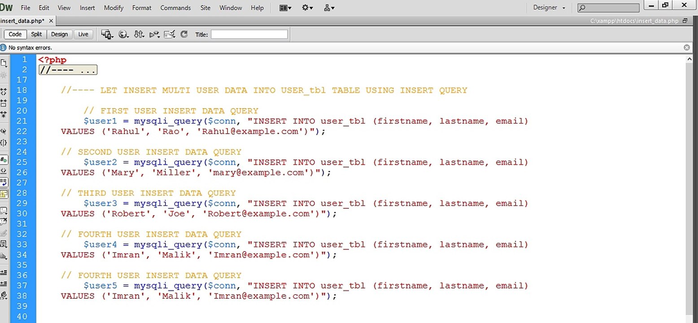Click the Format Source Code icon

(x=4, y=295)
